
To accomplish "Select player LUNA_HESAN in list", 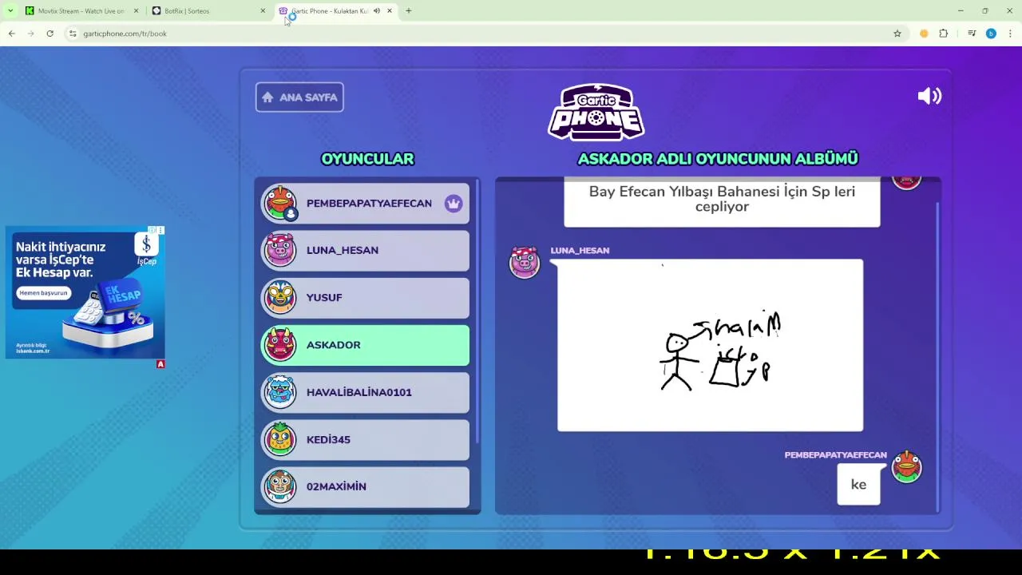I will (366, 251).
